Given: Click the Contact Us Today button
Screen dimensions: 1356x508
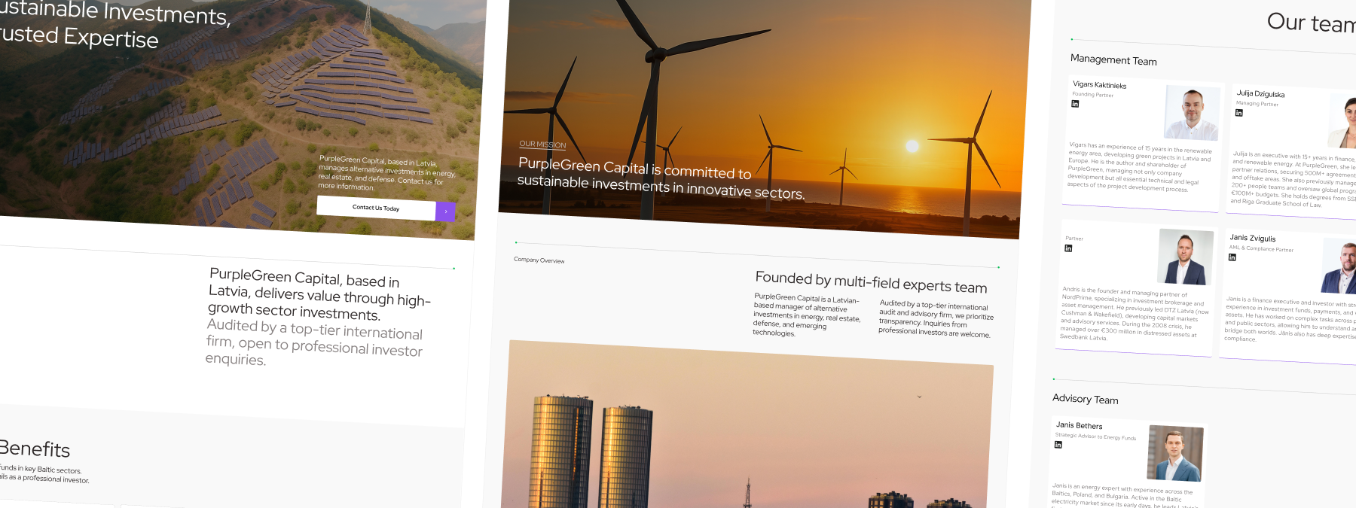Looking at the screenshot, I should 376,208.
